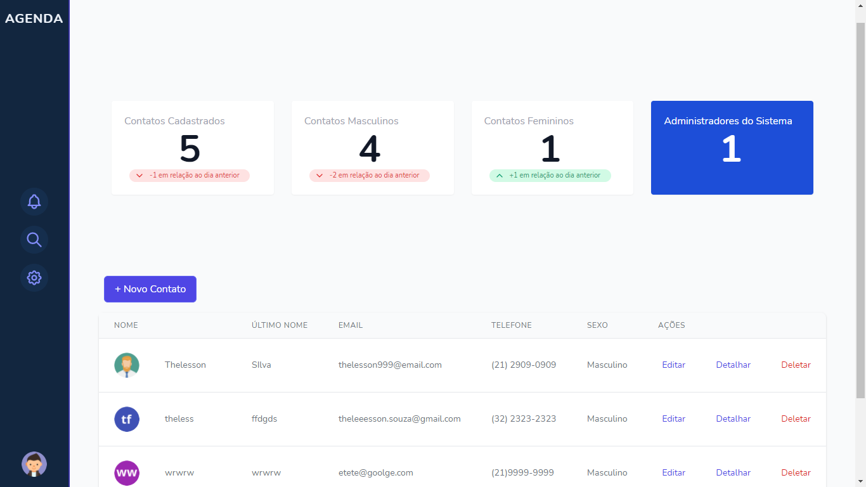Click phone (21)9999-9999
This screenshot has width=866, height=487.
(522, 473)
